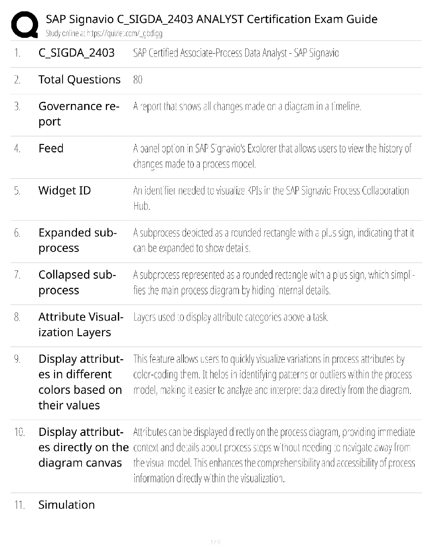Click the Process Collaboration Hub definition
The width and height of the screenshot is (432, 560).
pos(271,198)
